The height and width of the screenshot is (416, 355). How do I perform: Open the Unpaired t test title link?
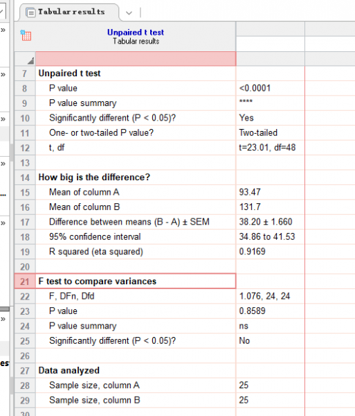[x=136, y=33]
